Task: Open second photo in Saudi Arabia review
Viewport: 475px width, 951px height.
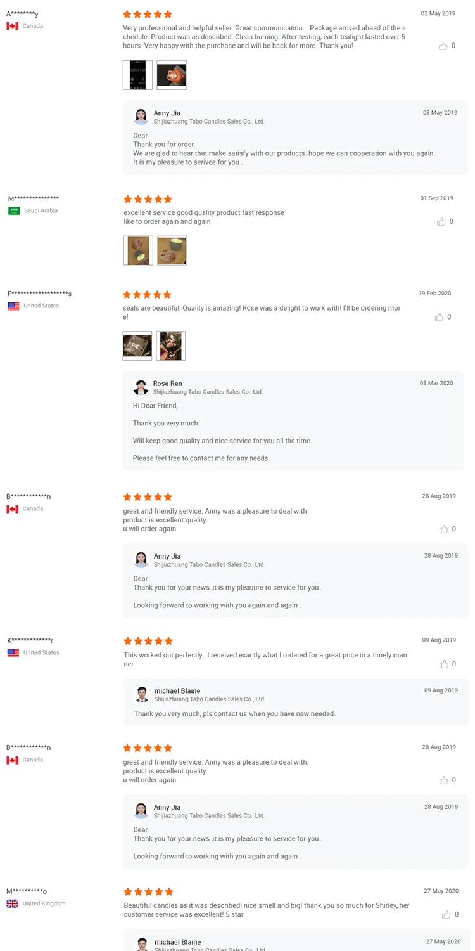Action: pos(172,250)
